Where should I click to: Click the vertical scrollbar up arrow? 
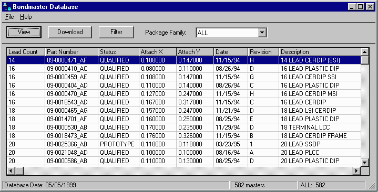coord(365,52)
